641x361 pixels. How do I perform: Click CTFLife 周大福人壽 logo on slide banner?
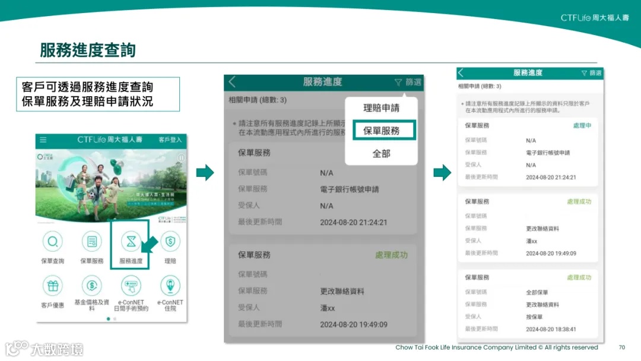pyautogui.click(x=594, y=18)
